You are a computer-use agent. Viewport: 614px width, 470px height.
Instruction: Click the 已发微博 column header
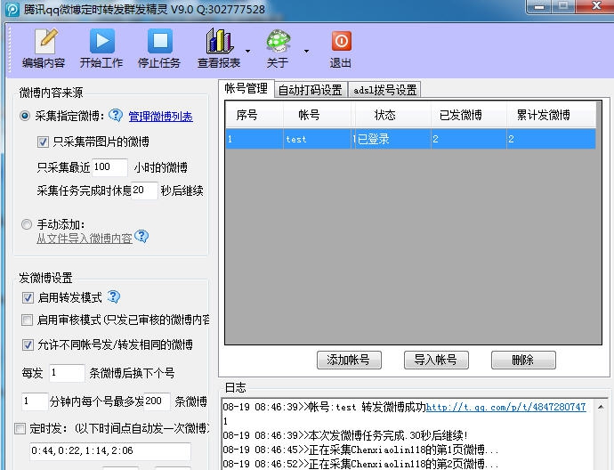point(469,115)
